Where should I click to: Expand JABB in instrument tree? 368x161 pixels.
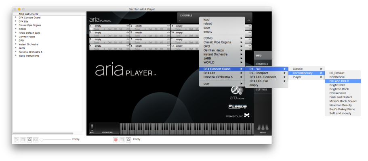pyautogui.click(x=15, y=48)
